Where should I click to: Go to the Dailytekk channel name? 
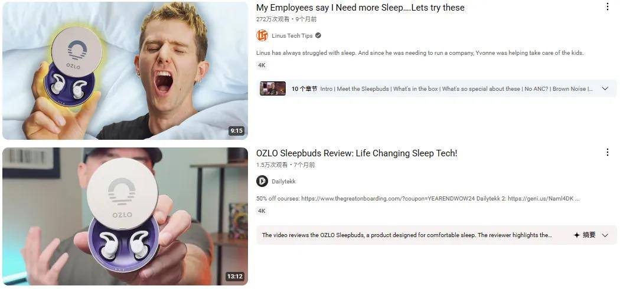[x=283, y=181]
